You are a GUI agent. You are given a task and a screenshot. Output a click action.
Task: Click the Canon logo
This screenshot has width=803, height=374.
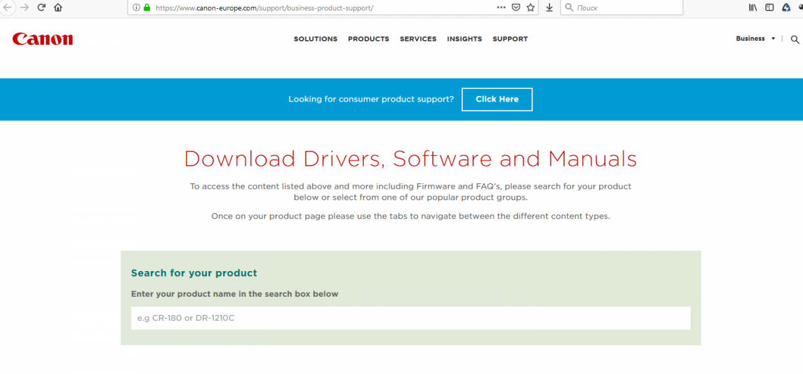tap(43, 39)
